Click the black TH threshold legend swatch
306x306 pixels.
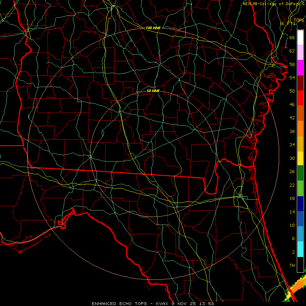(x=300, y=265)
